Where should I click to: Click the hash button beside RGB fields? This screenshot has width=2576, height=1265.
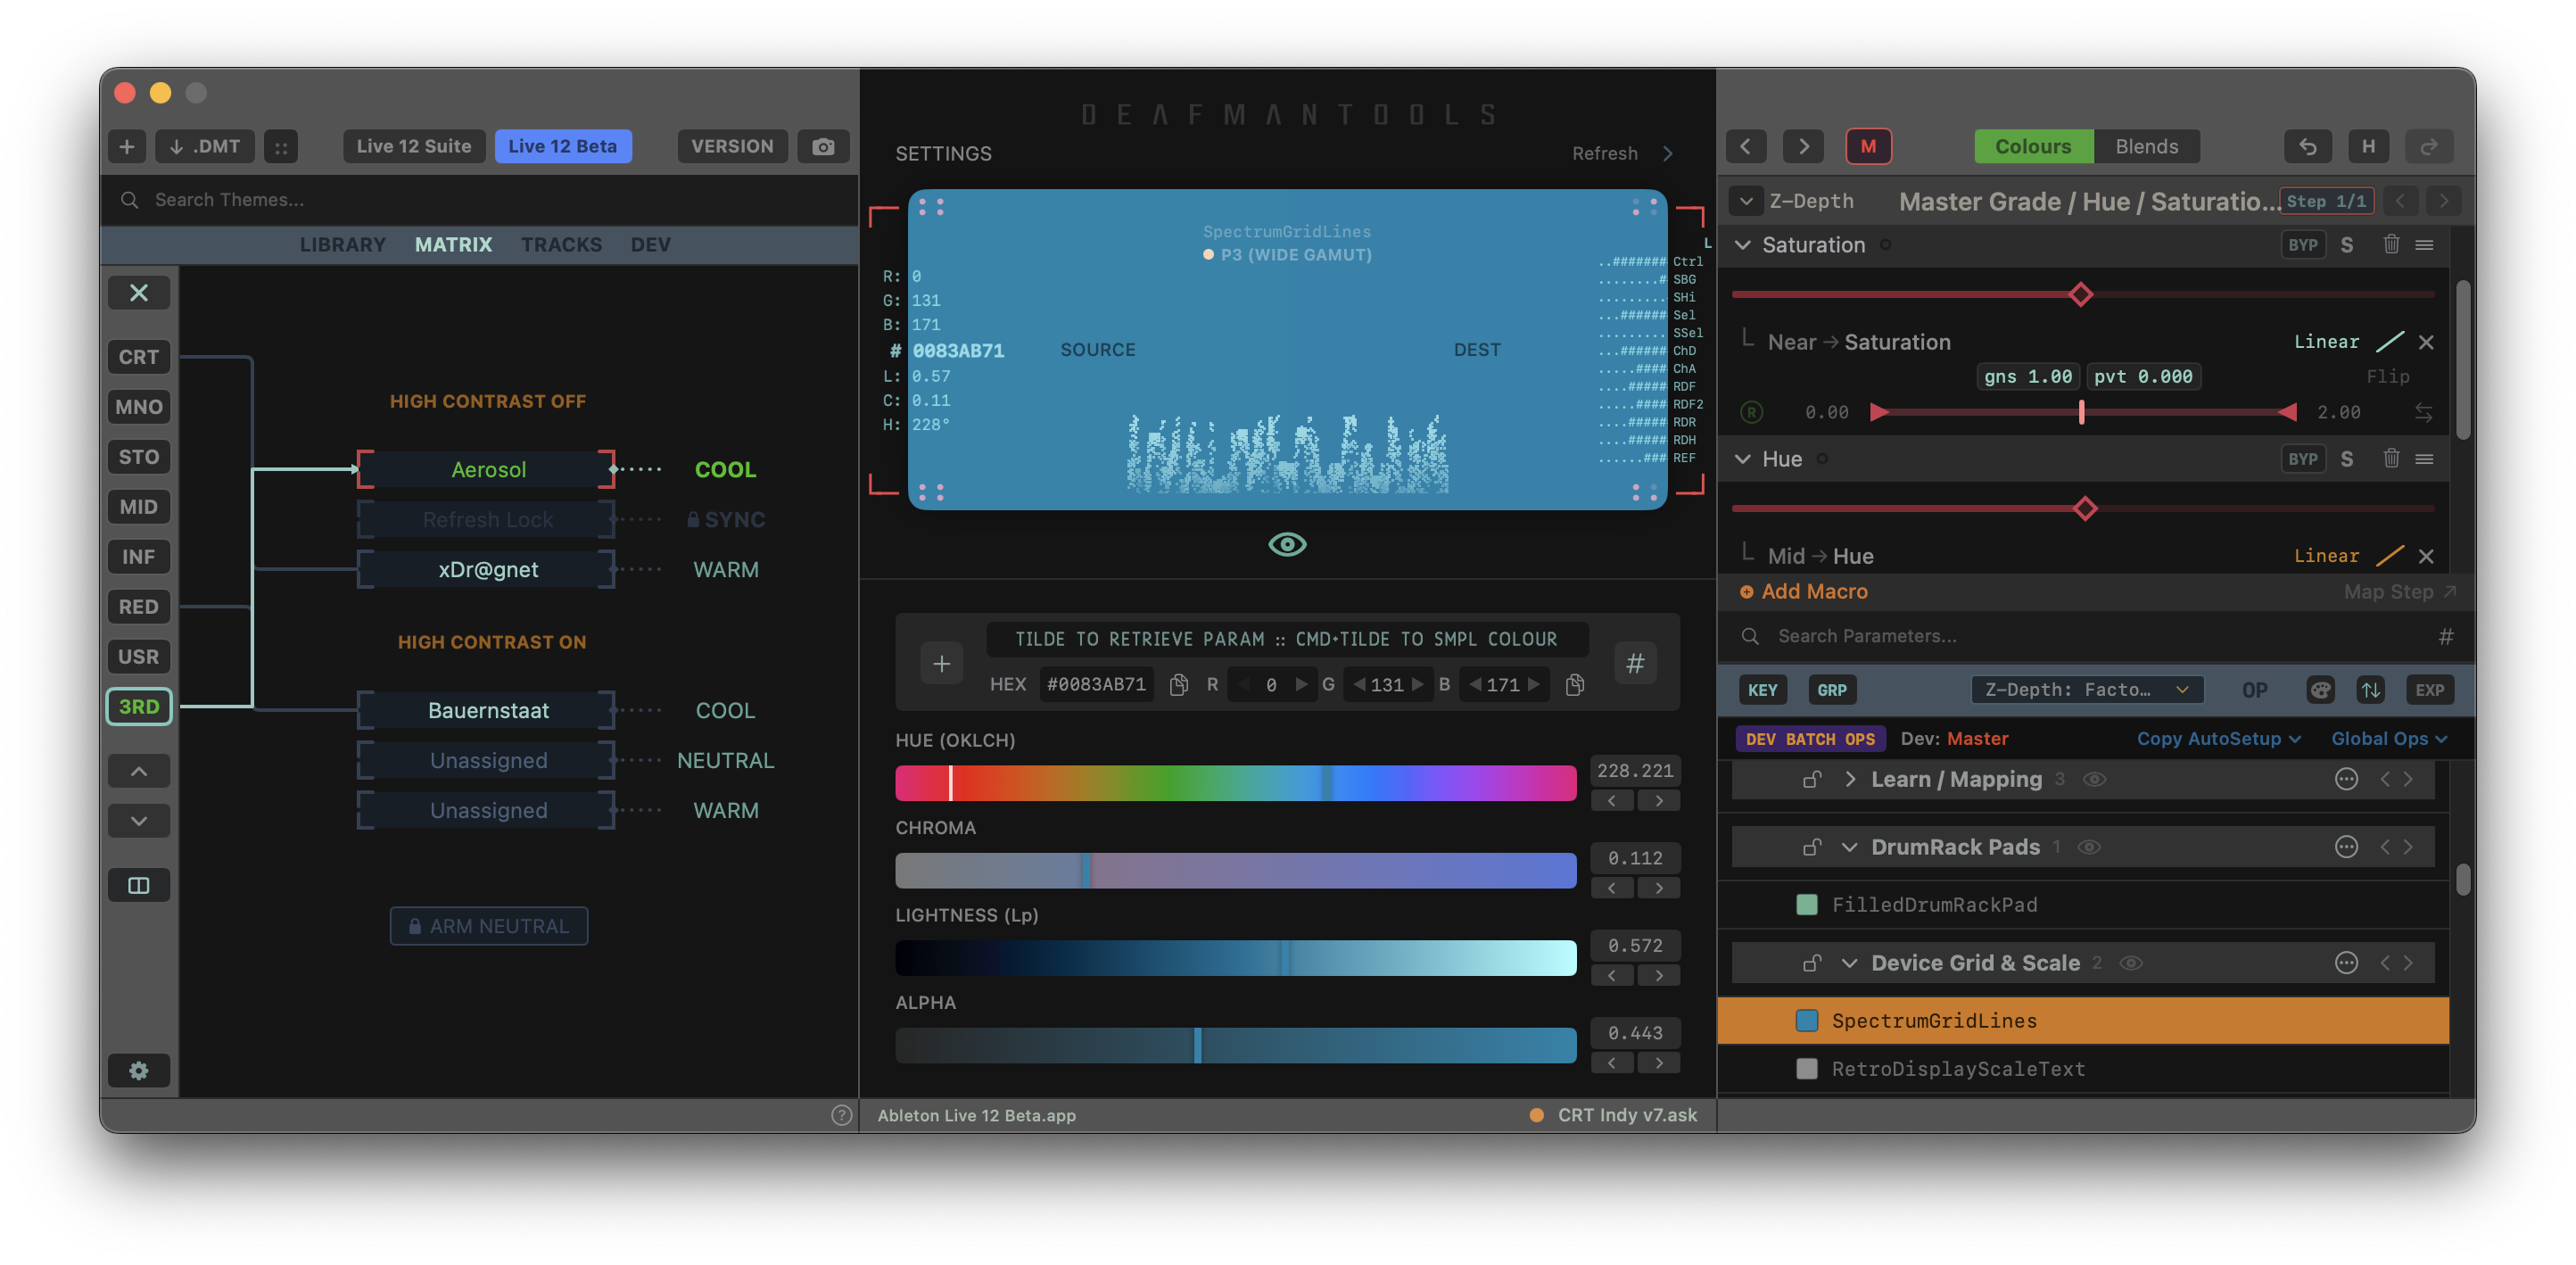(1635, 663)
